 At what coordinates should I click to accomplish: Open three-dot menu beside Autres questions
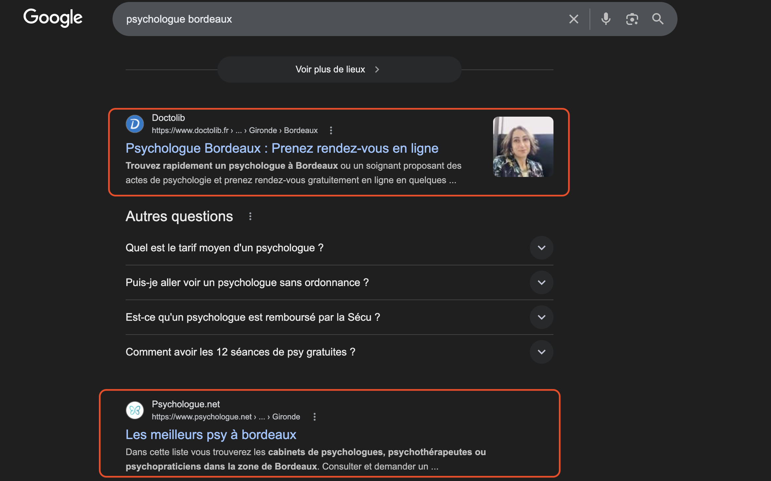click(250, 216)
